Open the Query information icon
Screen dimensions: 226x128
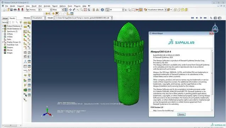[x=102, y=10]
